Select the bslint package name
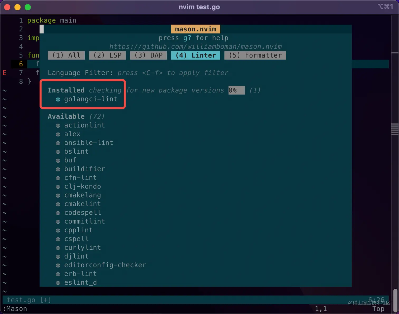This screenshot has width=399, height=314. pos(77,151)
